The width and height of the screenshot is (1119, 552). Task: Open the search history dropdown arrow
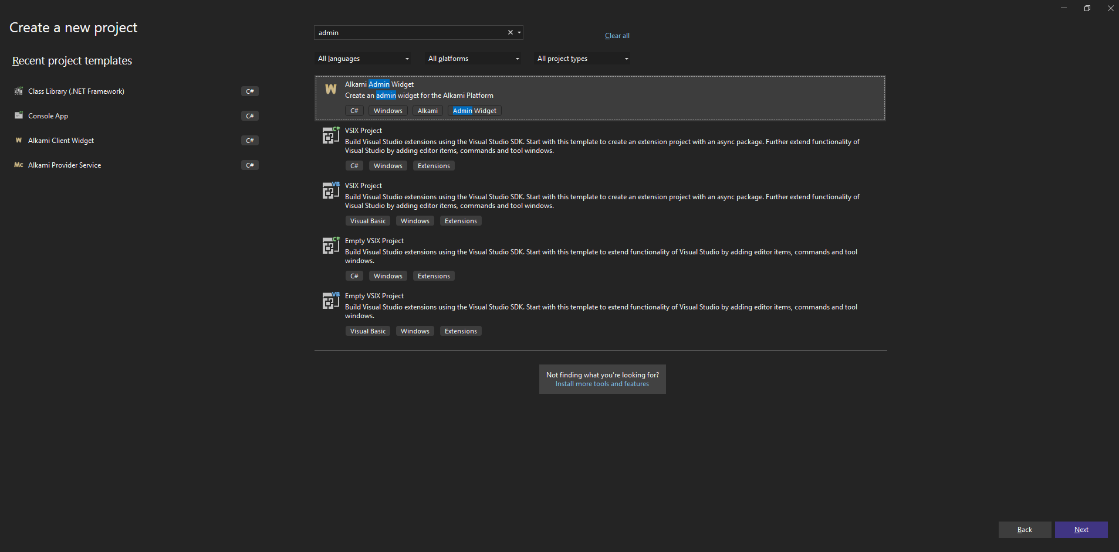(519, 33)
